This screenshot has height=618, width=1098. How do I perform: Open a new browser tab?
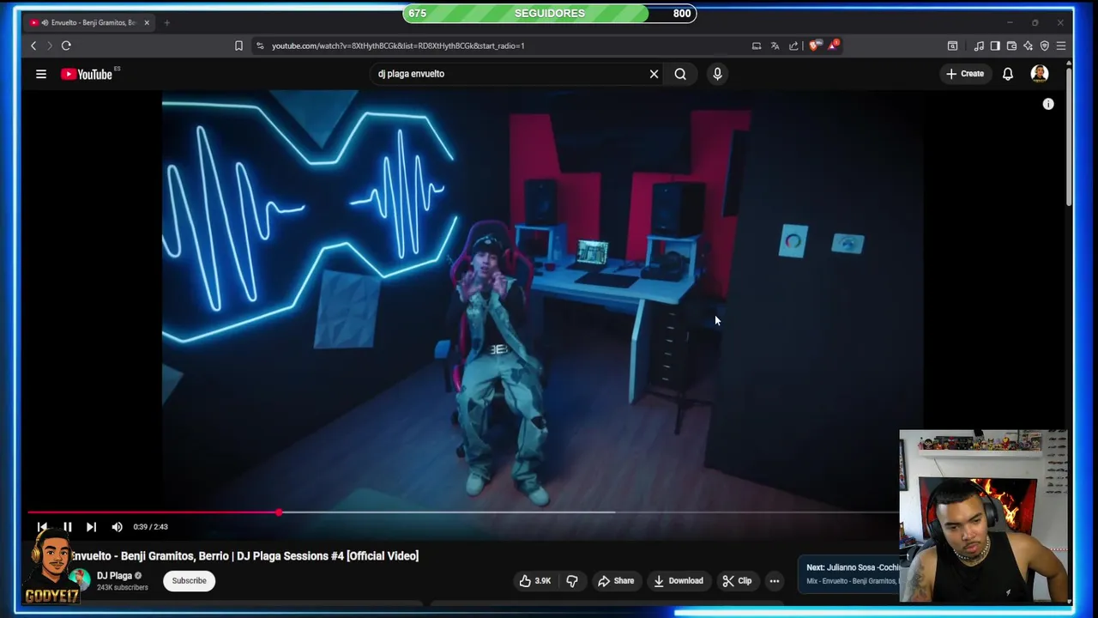(x=166, y=22)
